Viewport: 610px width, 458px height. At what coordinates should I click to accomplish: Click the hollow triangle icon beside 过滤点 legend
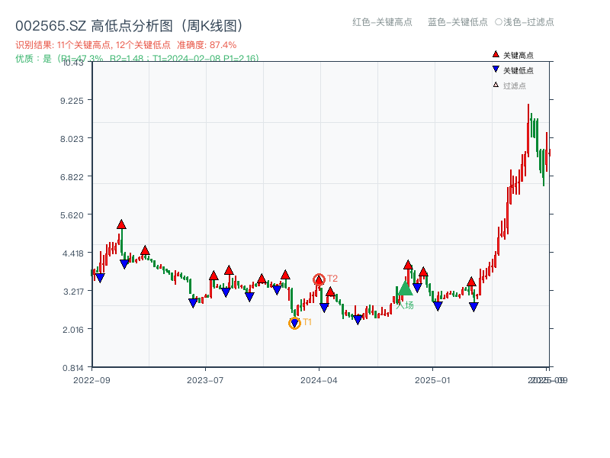pyautogui.click(x=496, y=85)
